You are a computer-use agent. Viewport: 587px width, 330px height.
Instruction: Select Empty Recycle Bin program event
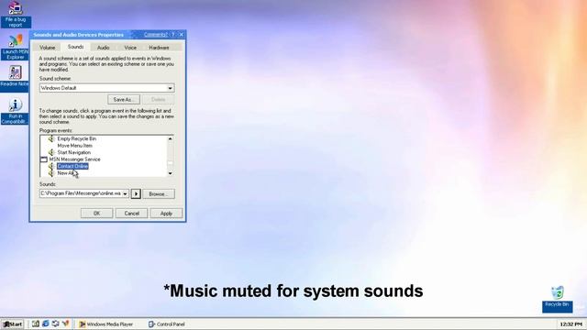coord(77,138)
